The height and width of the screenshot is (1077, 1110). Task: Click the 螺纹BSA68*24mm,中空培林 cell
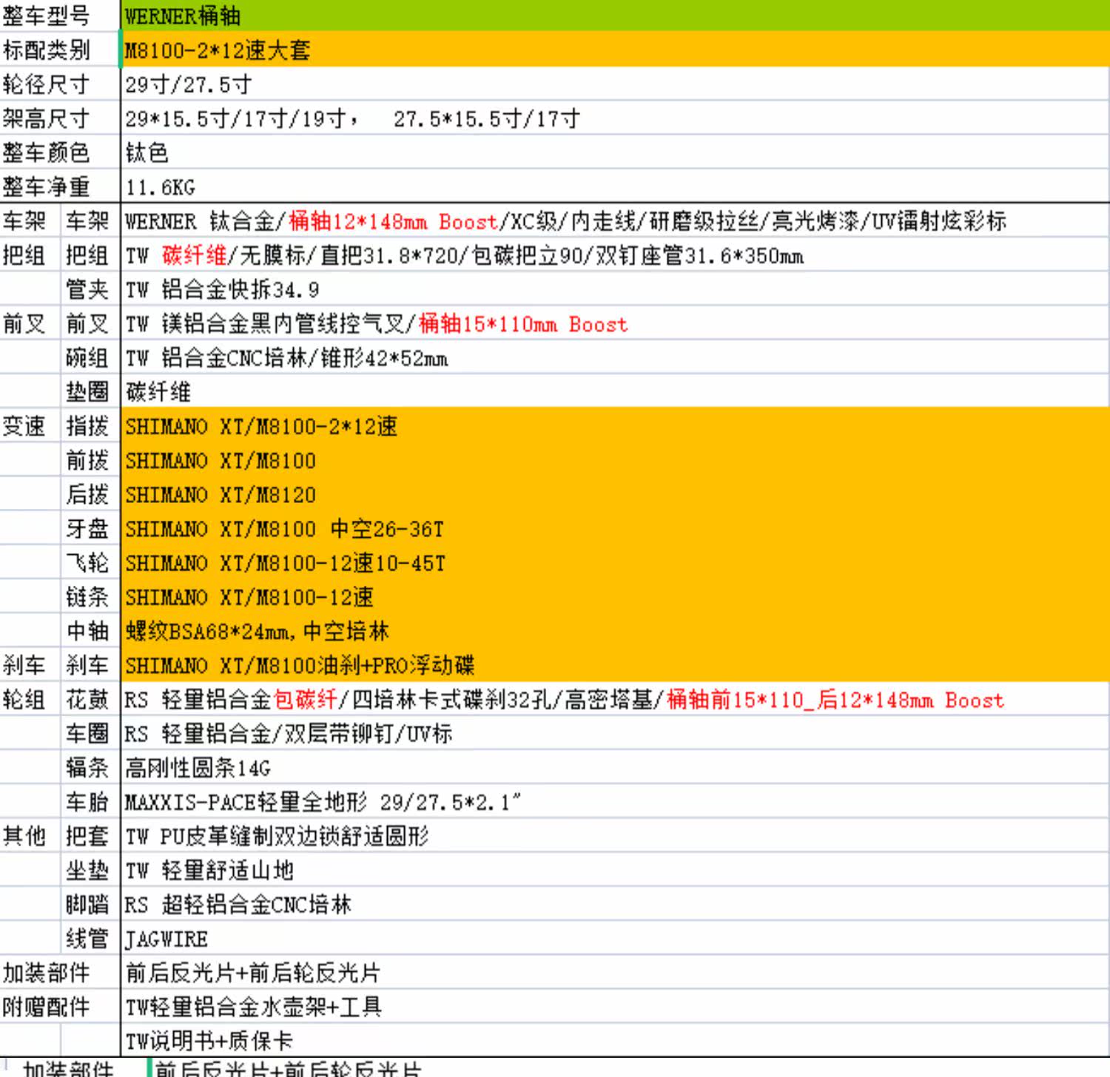615,630
